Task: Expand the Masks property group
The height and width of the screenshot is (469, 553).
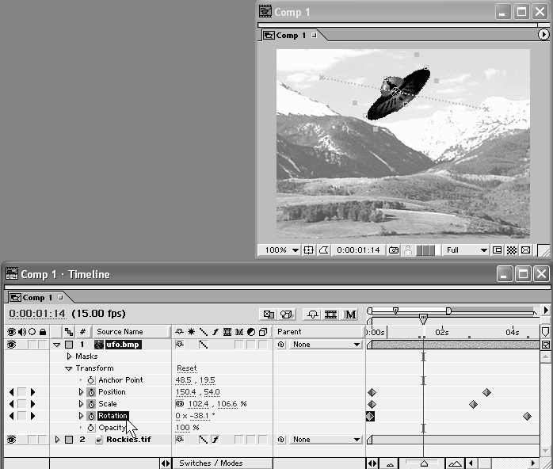Action: 69,357
